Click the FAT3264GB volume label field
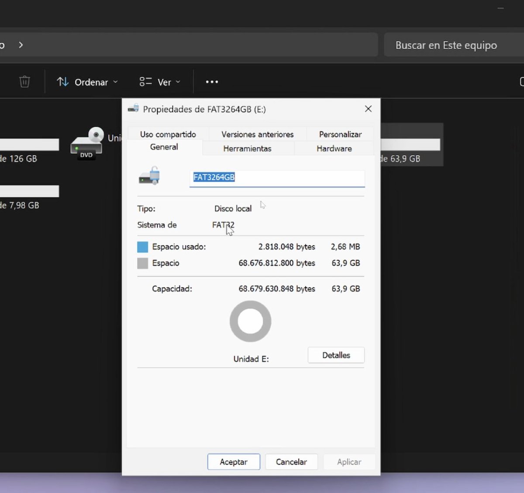This screenshot has height=493, width=524. point(277,178)
